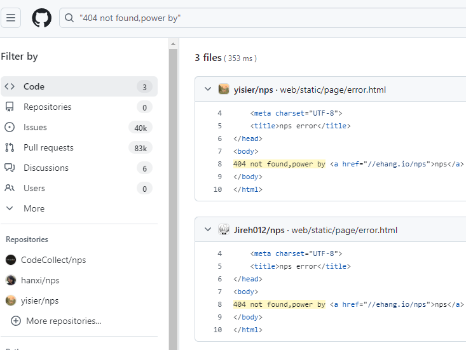Click the GitHub logo
Screen dimensions: 466x350
[x=41, y=18]
